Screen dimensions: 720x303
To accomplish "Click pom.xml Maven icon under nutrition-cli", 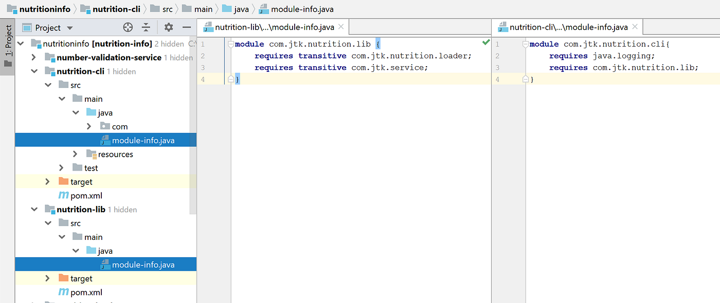I will pyautogui.click(x=64, y=195).
